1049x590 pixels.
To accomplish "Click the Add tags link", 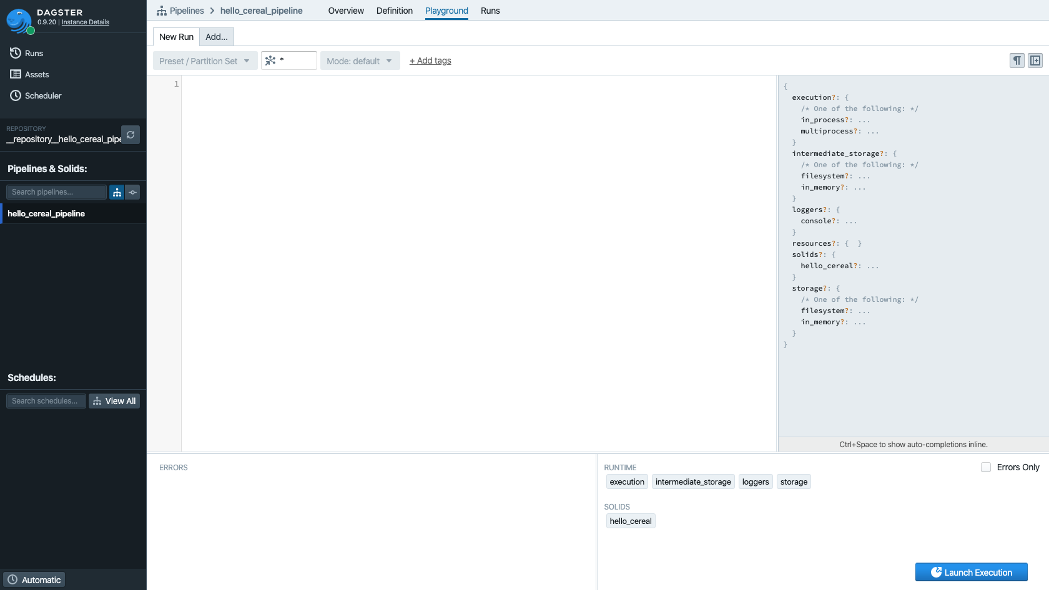I will (x=430, y=60).
